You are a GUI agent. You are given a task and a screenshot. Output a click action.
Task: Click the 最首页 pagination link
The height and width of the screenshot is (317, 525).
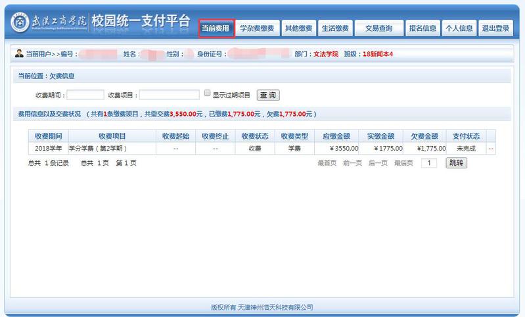[x=327, y=162]
